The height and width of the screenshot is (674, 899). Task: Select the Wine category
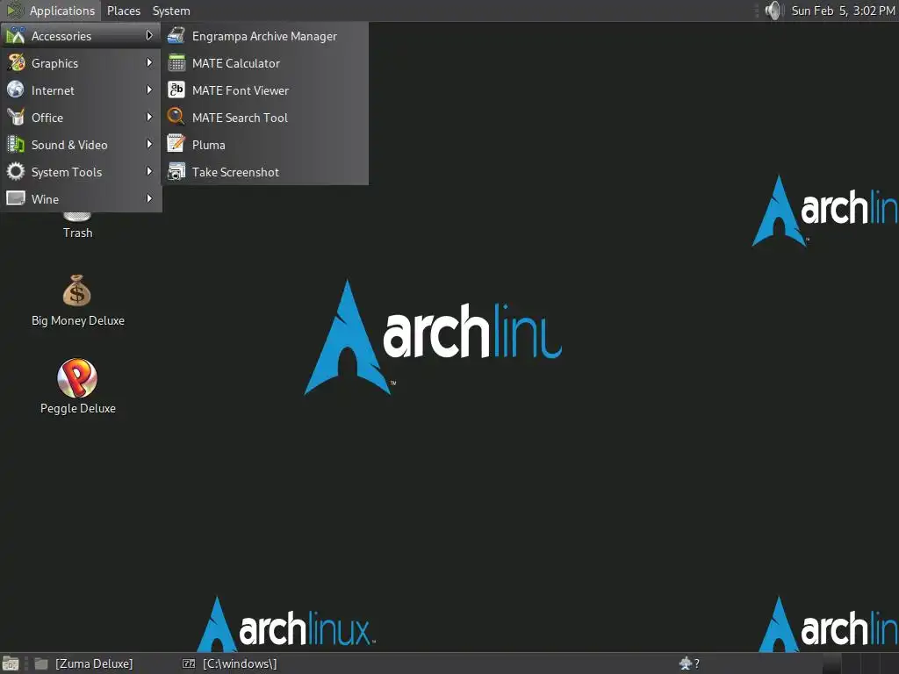[81, 199]
